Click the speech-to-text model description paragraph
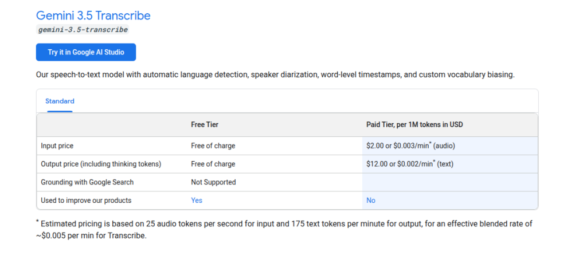Screen dimensions: 587x259 275,74
